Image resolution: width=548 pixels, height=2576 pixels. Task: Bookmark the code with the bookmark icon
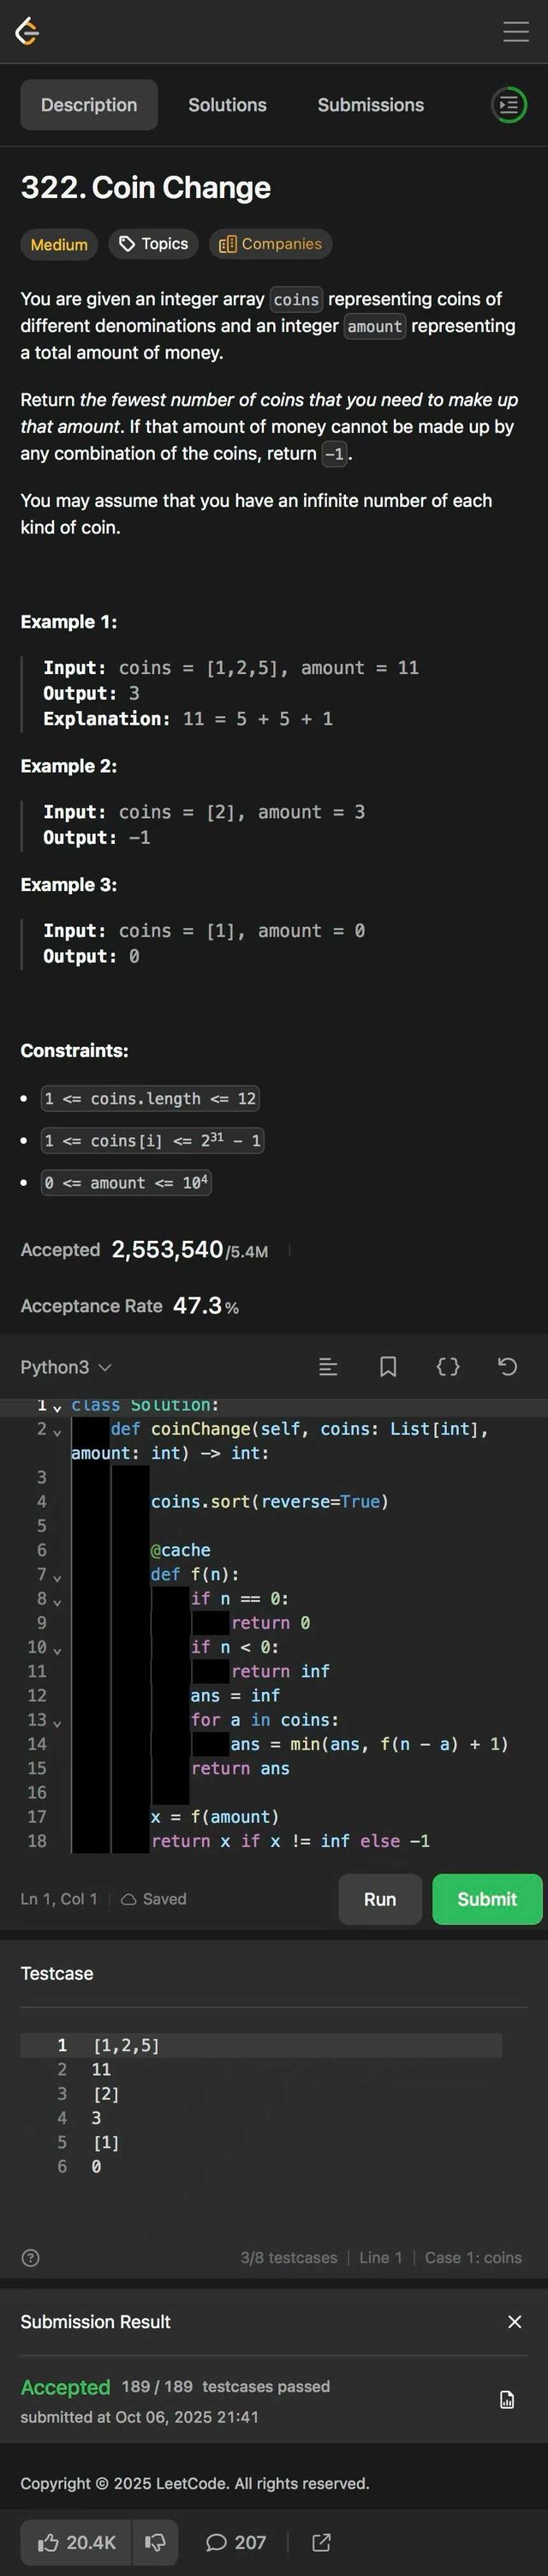coord(388,1366)
